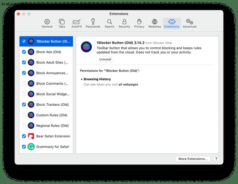Uncheck the Block Trackers (Old) extension

(x=24, y=105)
